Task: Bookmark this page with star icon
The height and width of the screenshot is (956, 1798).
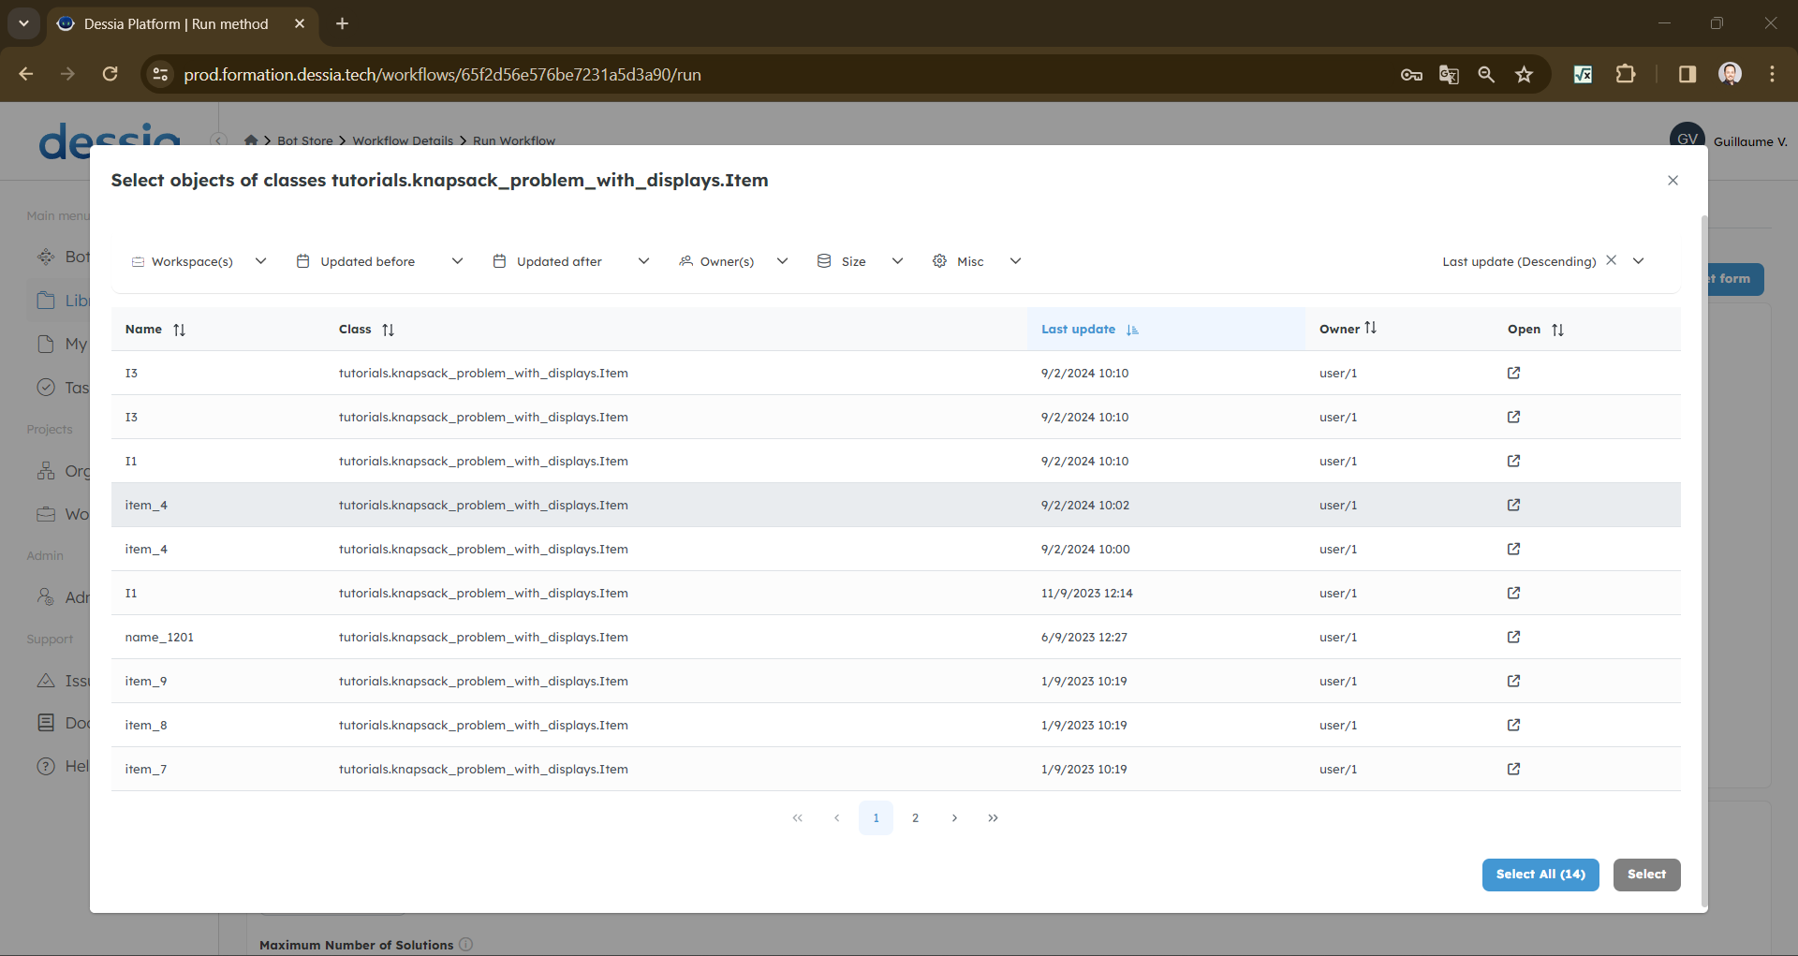Action: tap(1524, 74)
